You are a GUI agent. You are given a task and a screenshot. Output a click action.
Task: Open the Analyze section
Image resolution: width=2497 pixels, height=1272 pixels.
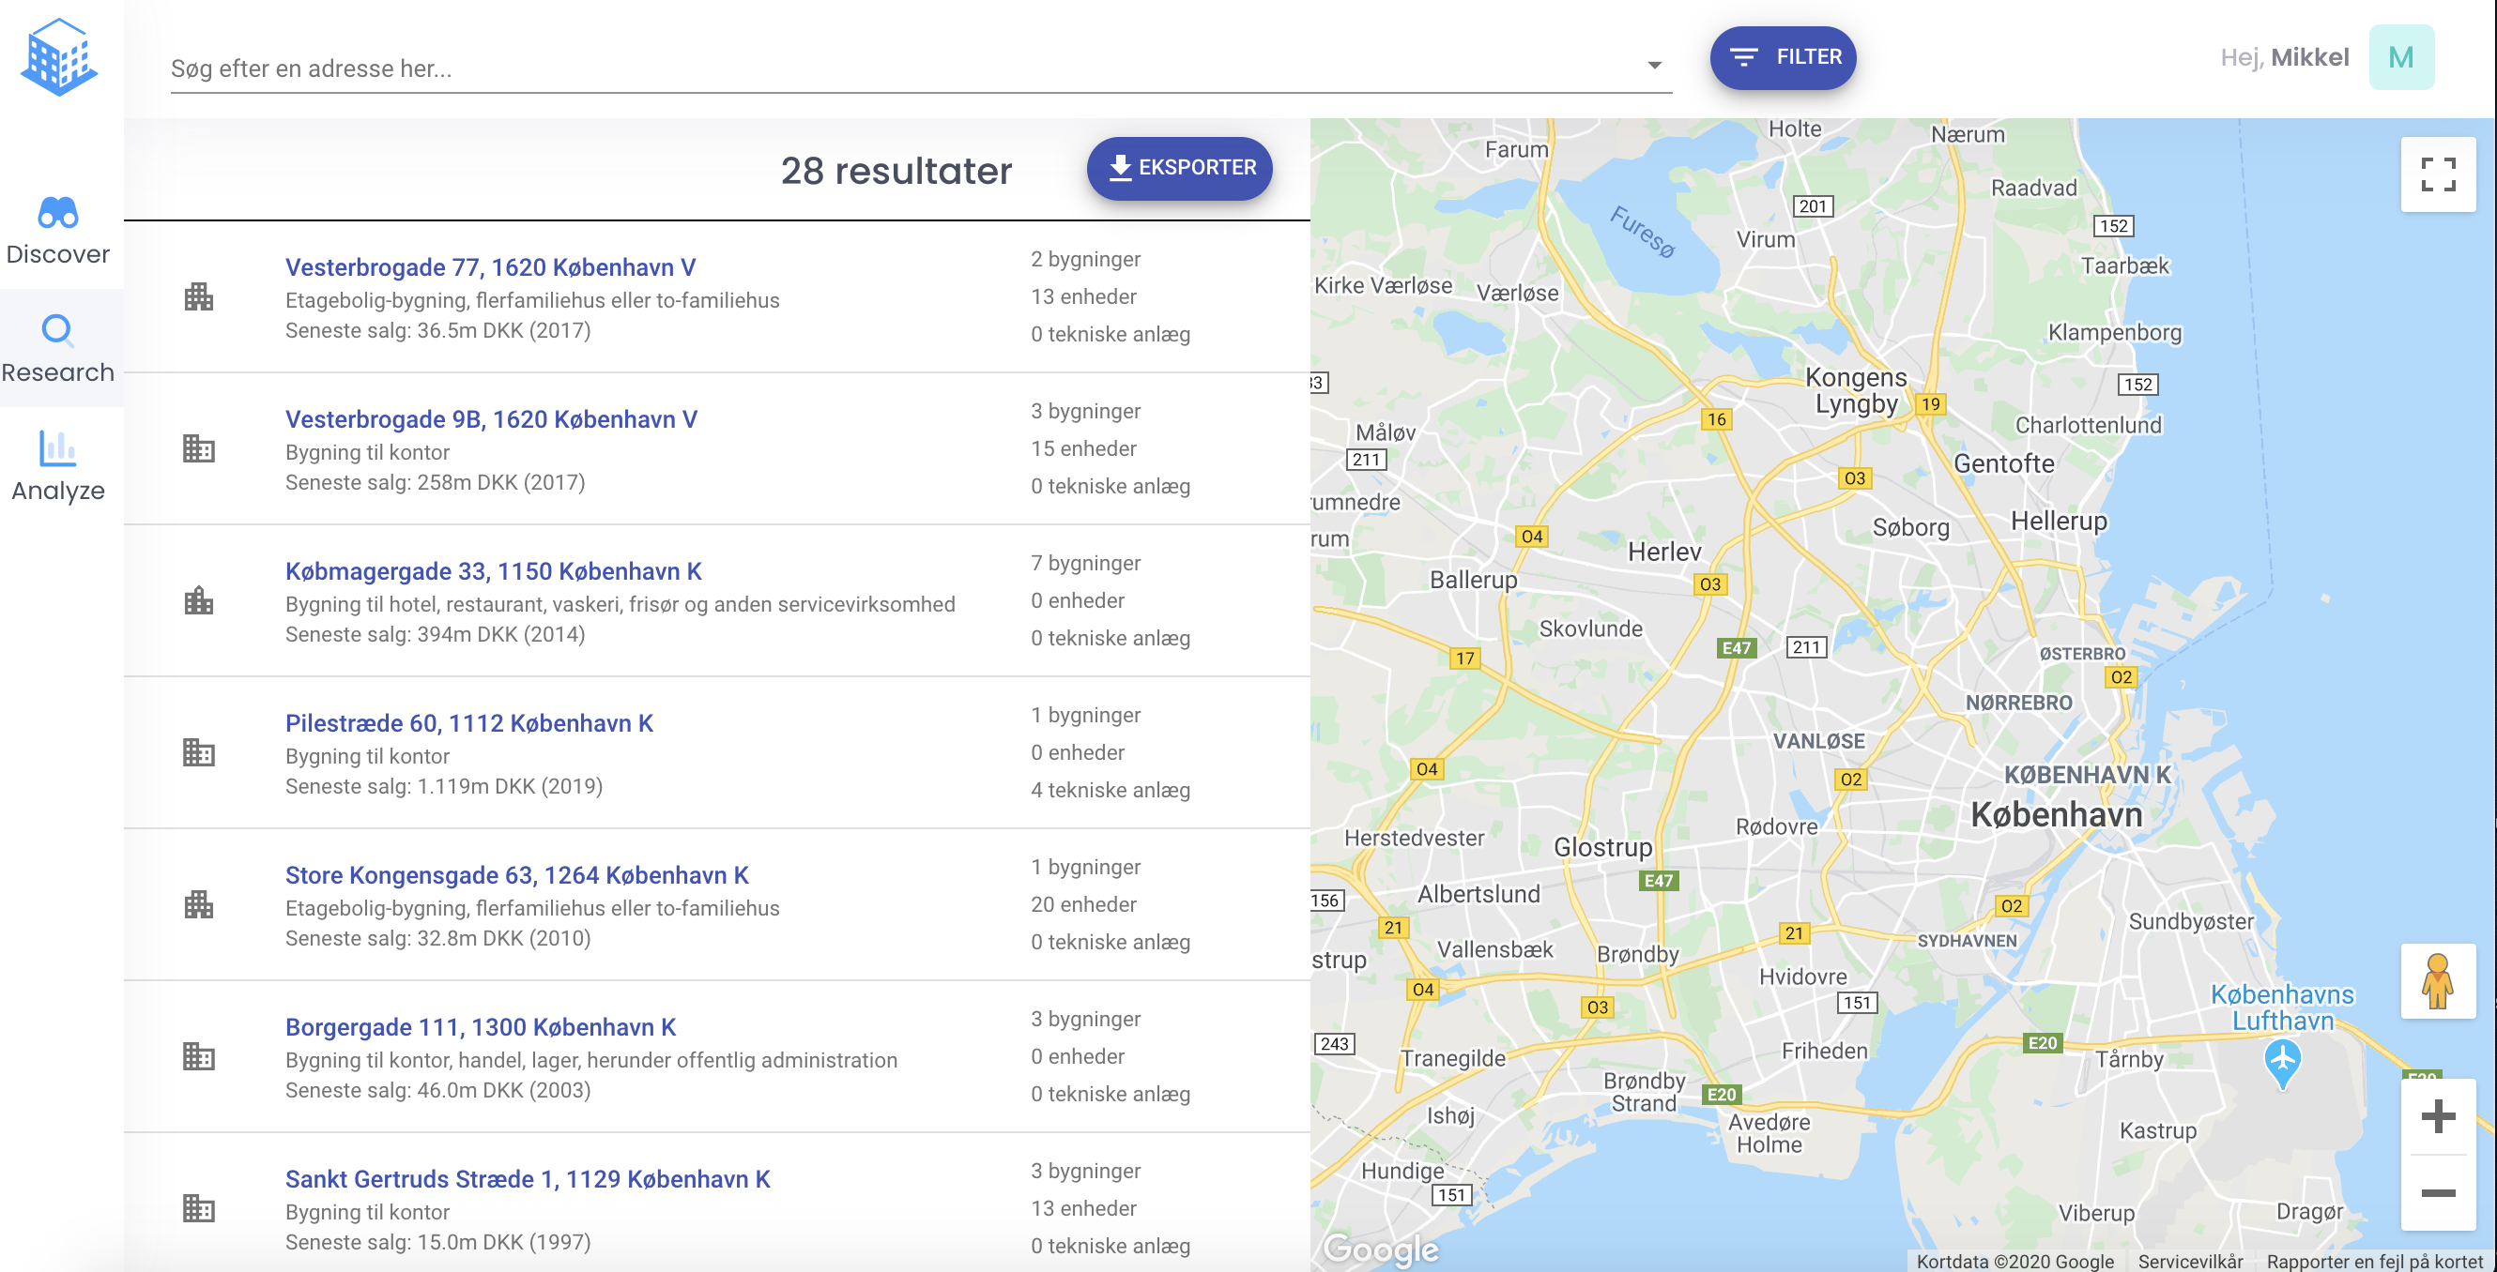coord(58,466)
